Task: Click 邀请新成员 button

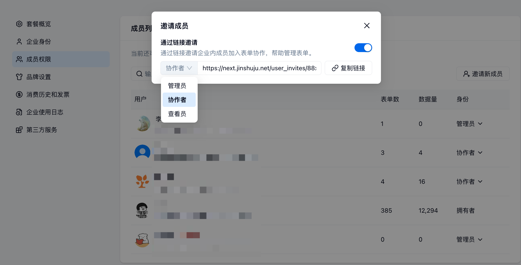Action: click(483, 74)
